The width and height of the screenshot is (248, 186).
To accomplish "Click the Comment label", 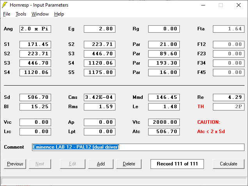I will pyautogui.click(x=14, y=147).
